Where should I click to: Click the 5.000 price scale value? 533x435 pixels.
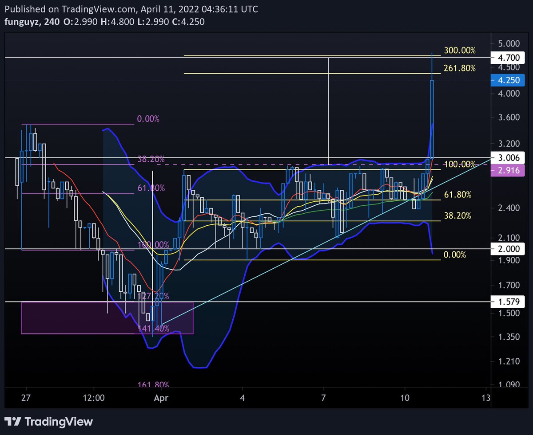click(509, 44)
